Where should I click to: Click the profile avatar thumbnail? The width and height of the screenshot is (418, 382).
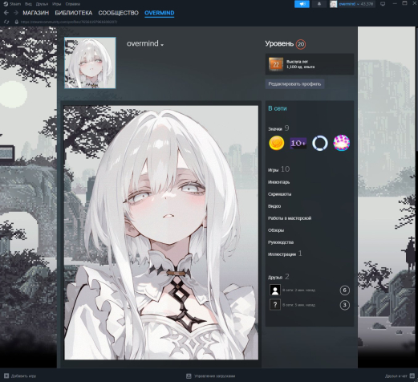(90, 63)
